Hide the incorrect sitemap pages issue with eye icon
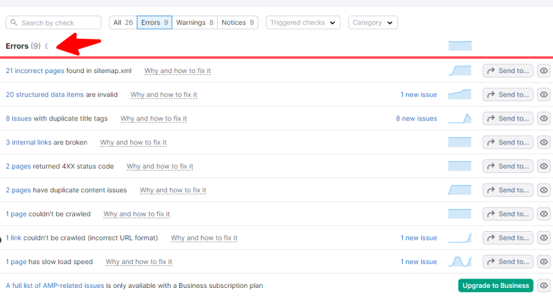The height and width of the screenshot is (296, 553). point(544,71)
